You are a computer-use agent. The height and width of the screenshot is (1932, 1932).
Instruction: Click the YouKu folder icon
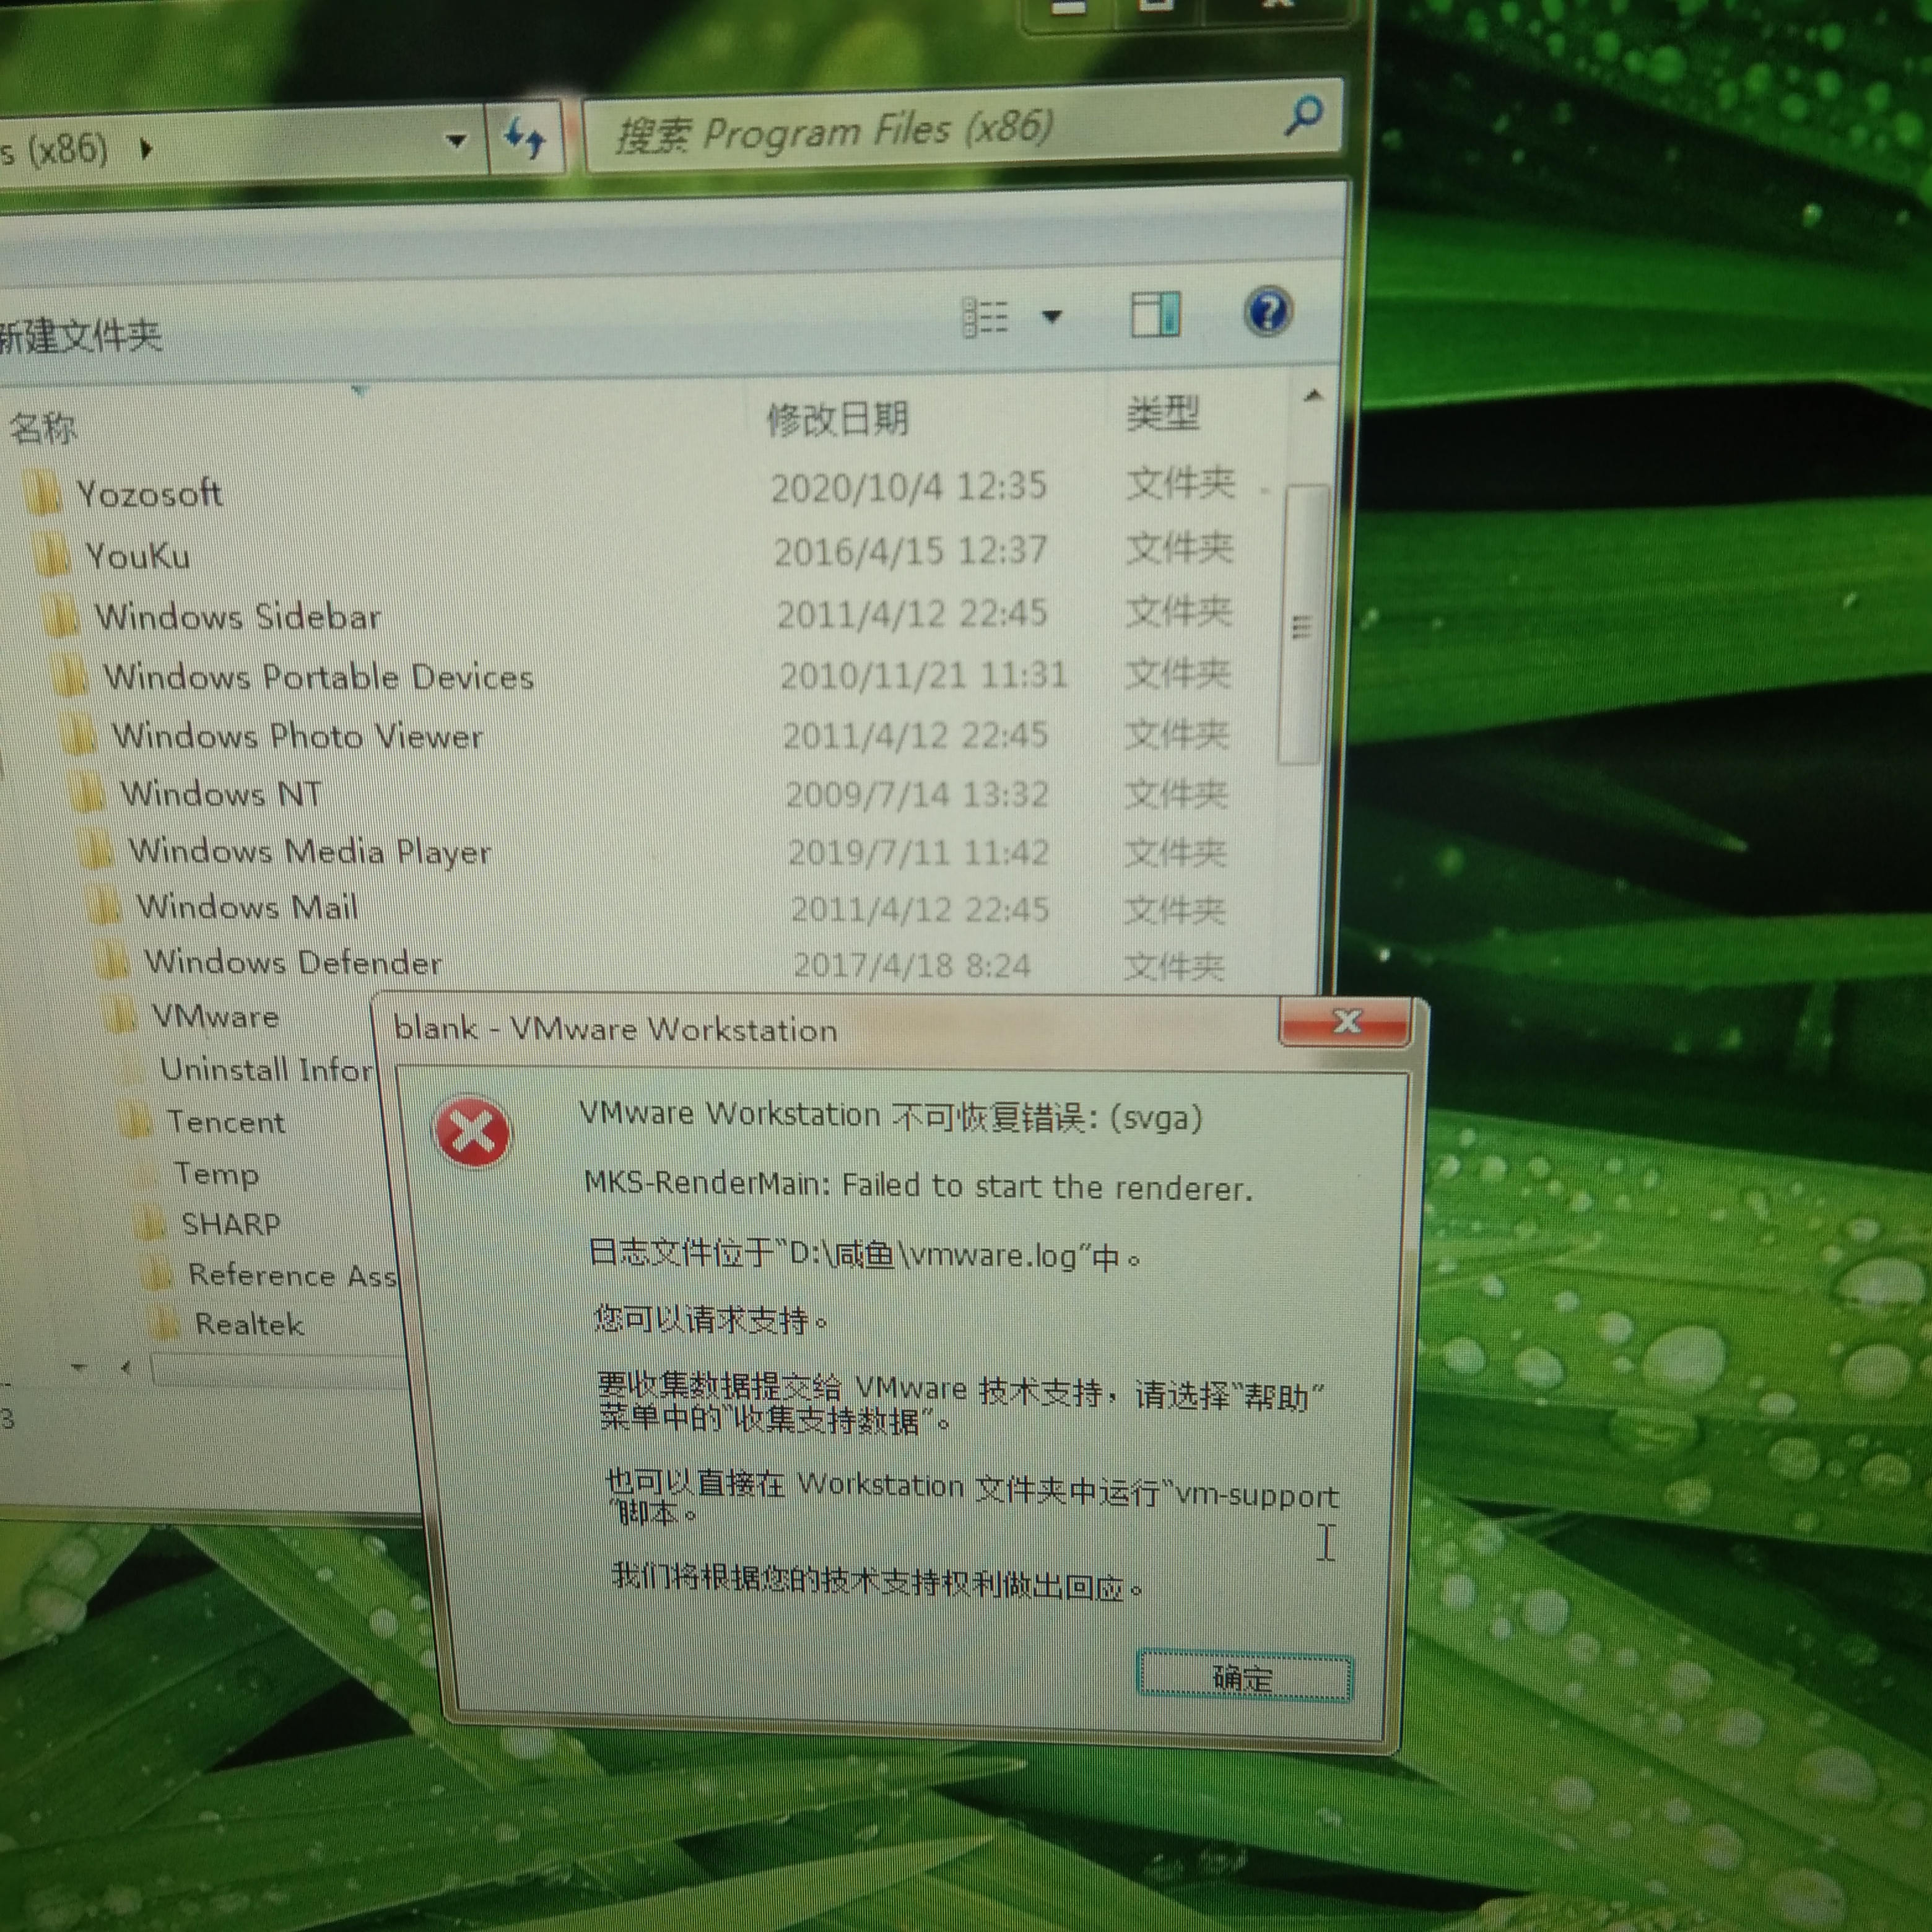52,556
